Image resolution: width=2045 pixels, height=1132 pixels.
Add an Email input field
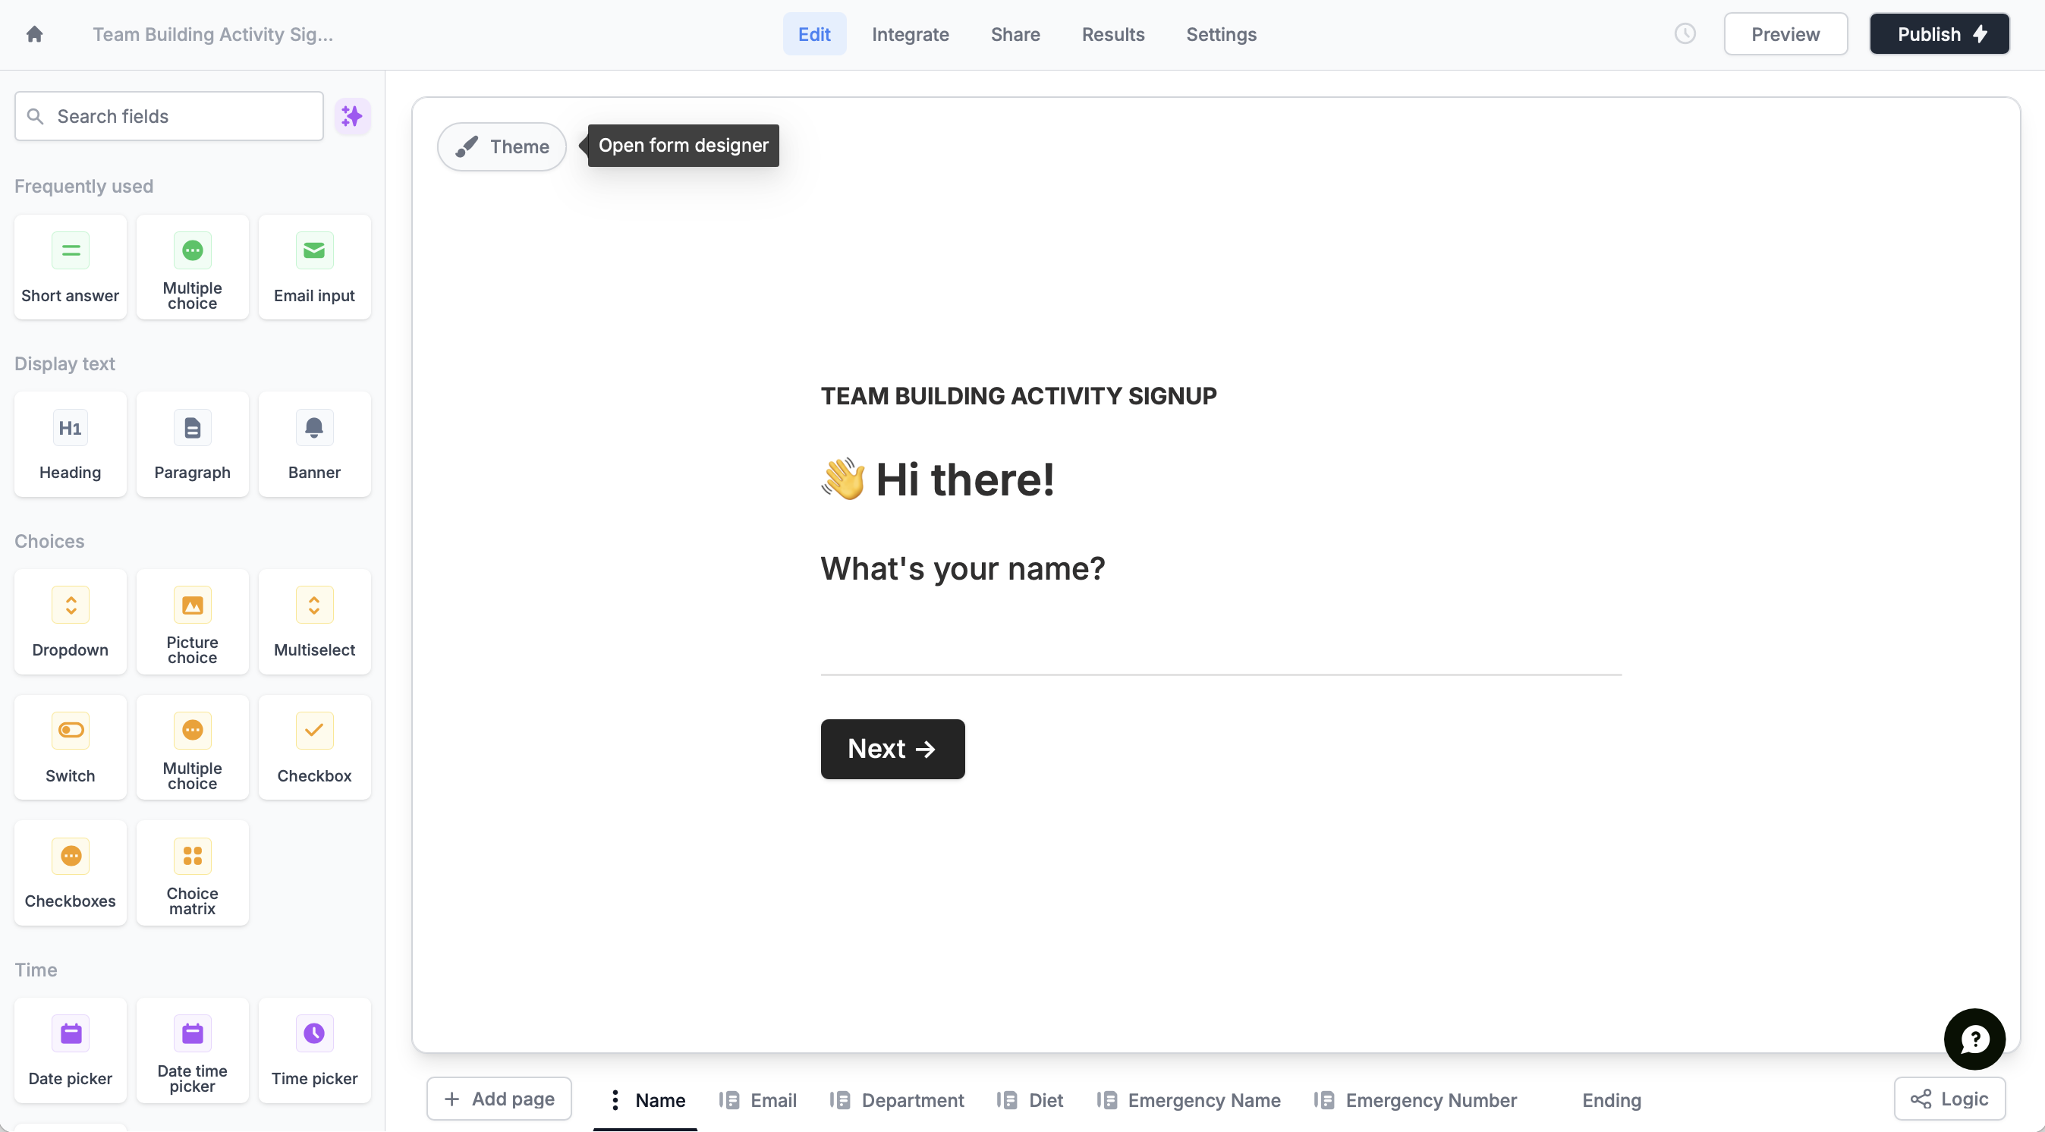point(314,268)
